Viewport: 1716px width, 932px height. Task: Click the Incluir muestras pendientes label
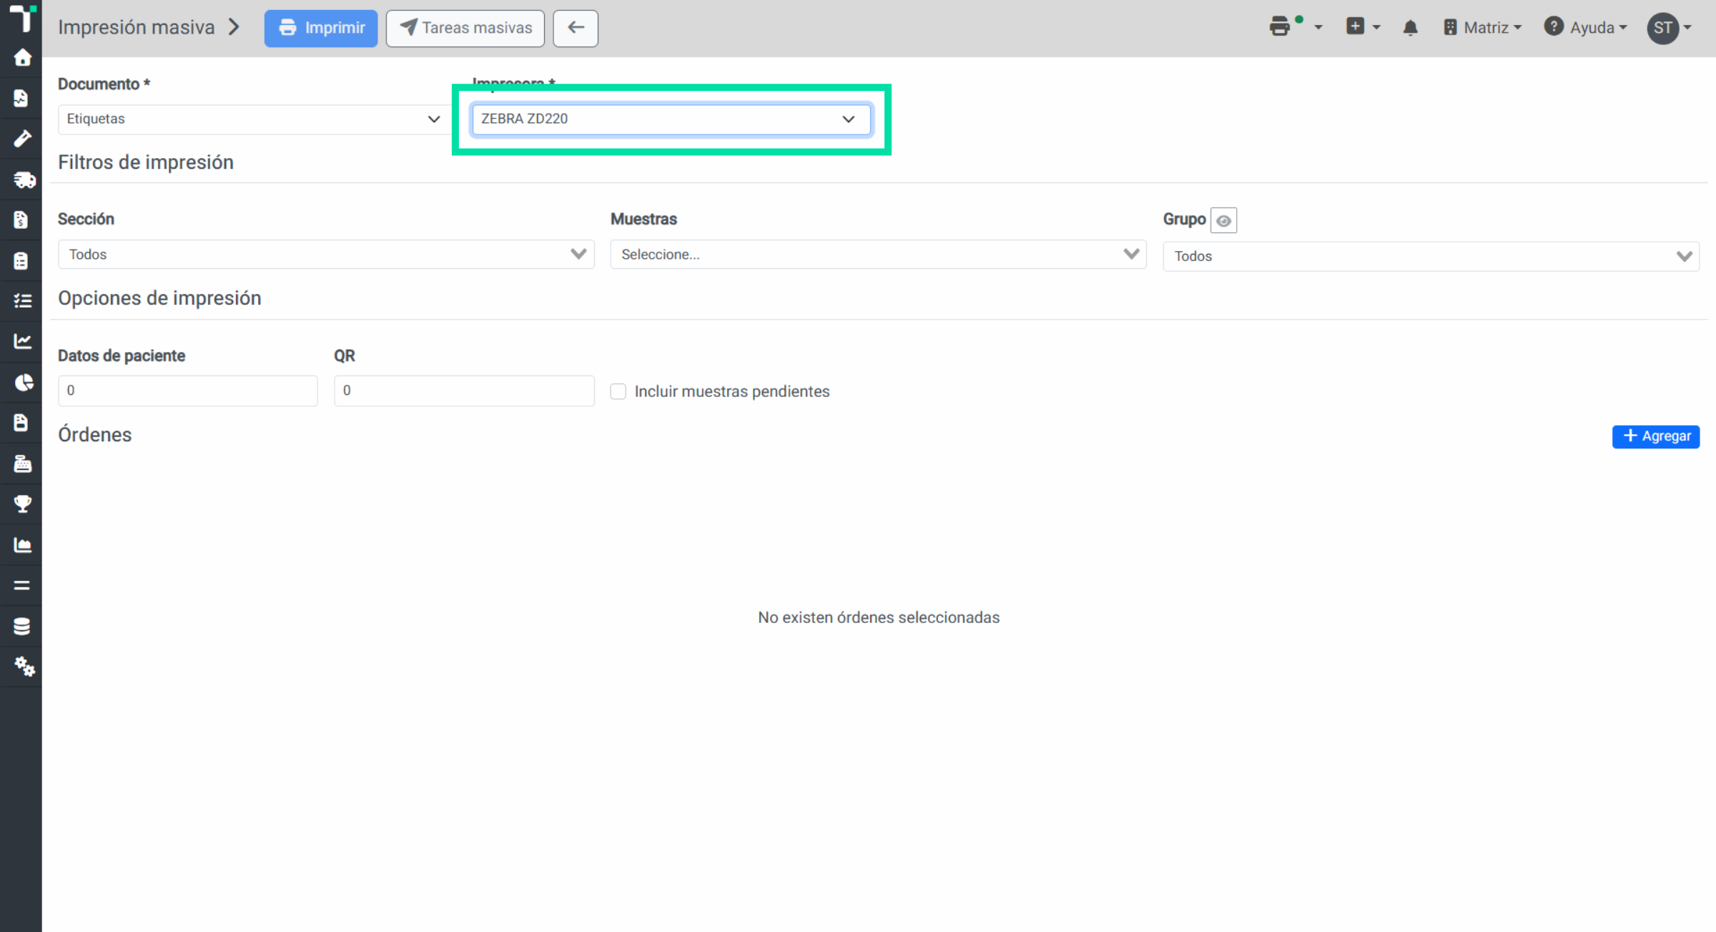coord(731,391)
